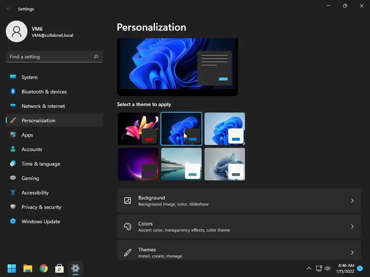Viewport: 370px width, 277px height.
Task: Go to Bluetooth & devices category
Action: pos(54,92)
